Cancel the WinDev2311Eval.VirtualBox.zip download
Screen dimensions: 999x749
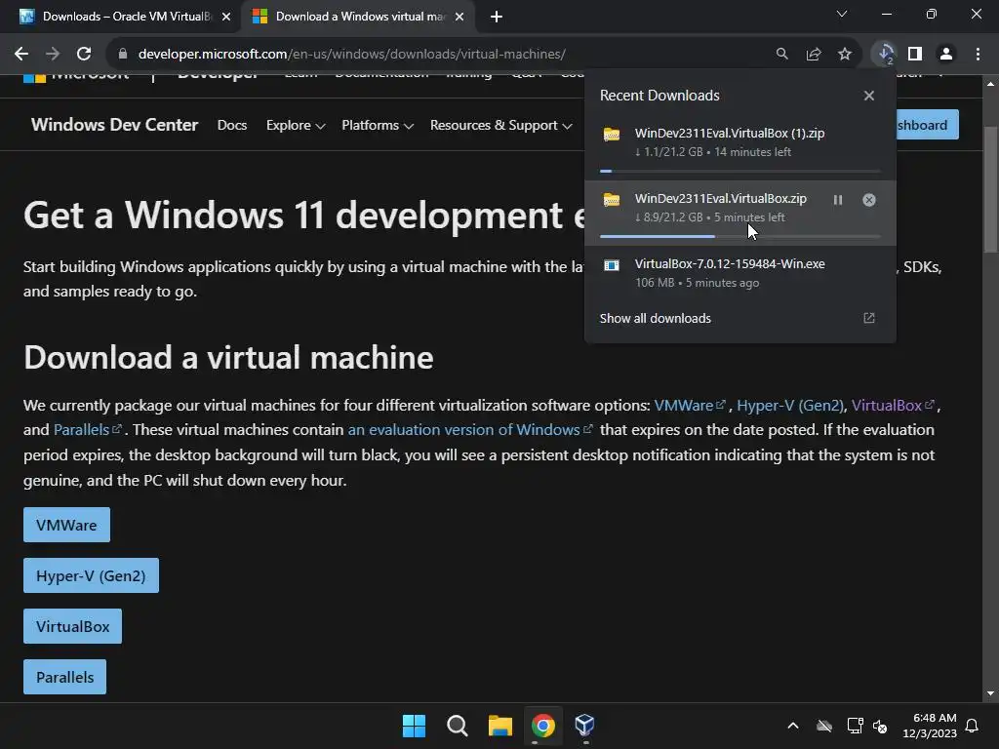tap(869, 200)
